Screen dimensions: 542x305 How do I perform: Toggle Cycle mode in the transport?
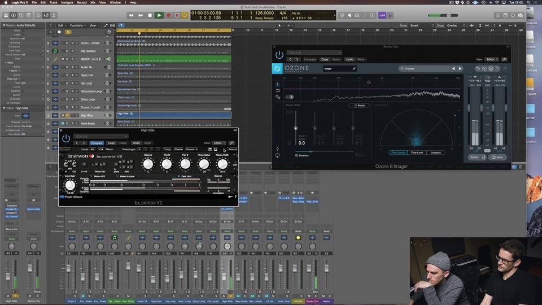coord(185,15)
